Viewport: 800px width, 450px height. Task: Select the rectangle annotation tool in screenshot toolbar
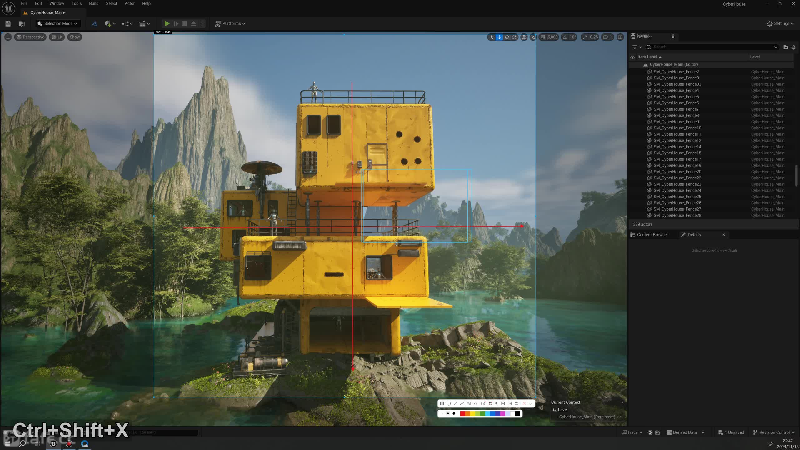(442, 403)
